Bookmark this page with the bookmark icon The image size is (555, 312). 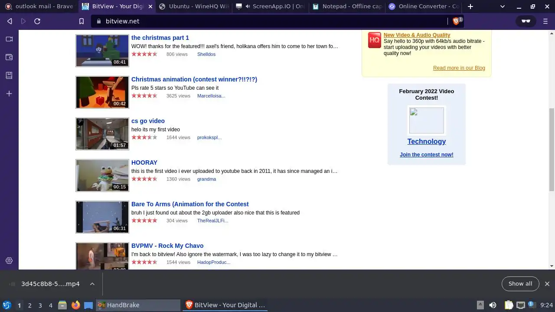tap(82, 21)
